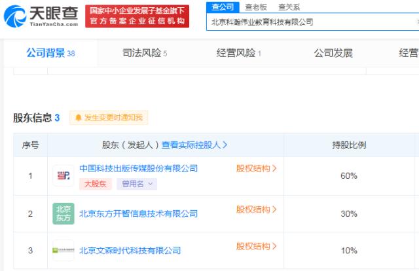
Task: Expand the 曾用名 dropdown
Action: point(137,184)
